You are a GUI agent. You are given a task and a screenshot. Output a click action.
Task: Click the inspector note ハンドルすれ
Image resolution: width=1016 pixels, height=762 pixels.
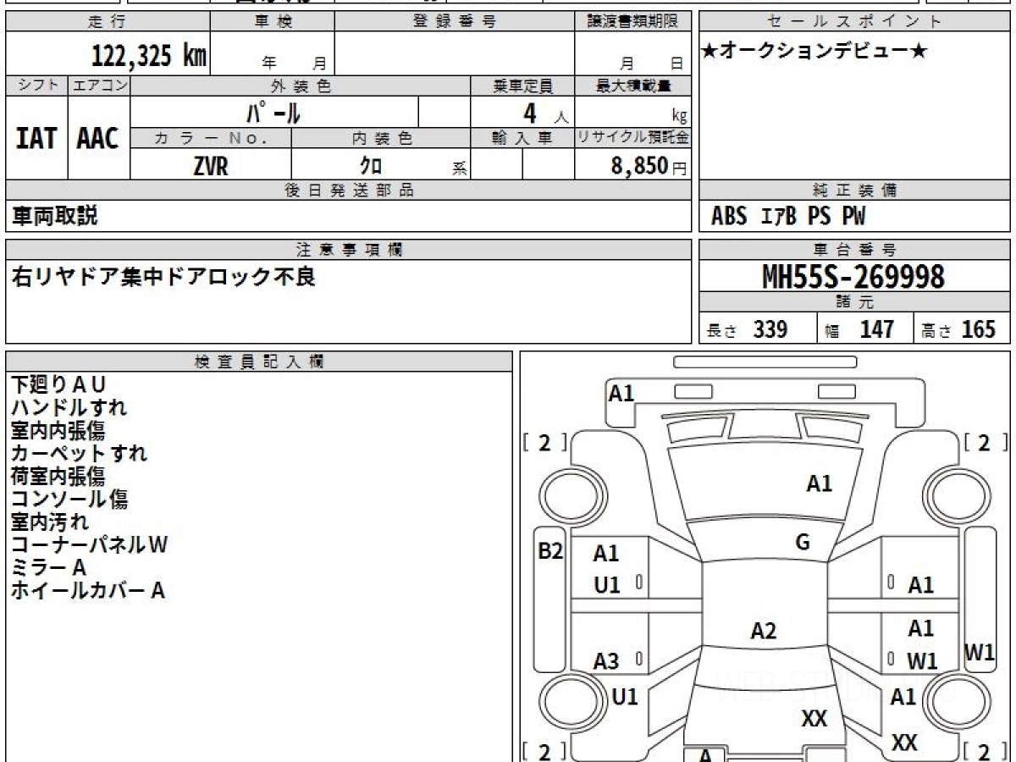click(x=69, y=407)
